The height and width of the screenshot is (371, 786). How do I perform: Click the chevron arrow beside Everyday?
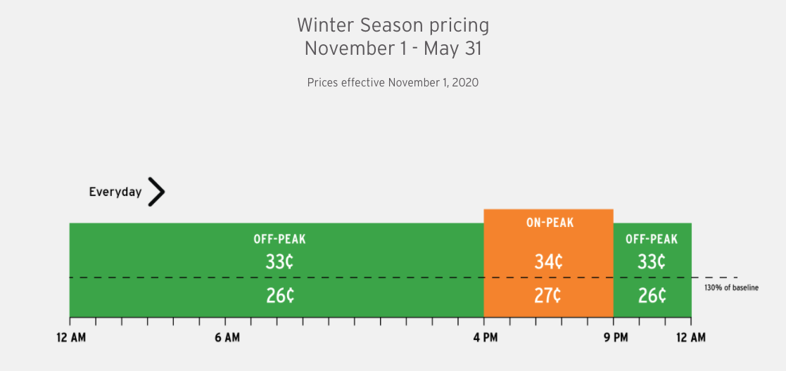point(156,192)
